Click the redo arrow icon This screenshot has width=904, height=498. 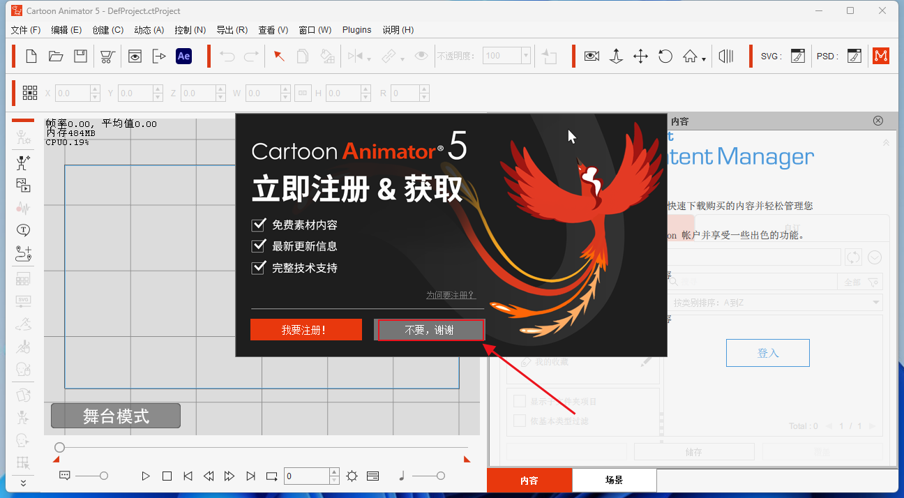251,56
